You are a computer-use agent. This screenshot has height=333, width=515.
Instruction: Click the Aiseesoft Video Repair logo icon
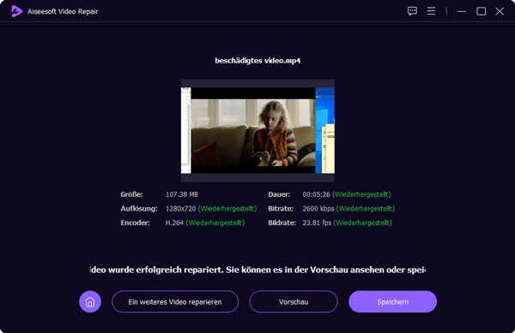tap(16, 11)
